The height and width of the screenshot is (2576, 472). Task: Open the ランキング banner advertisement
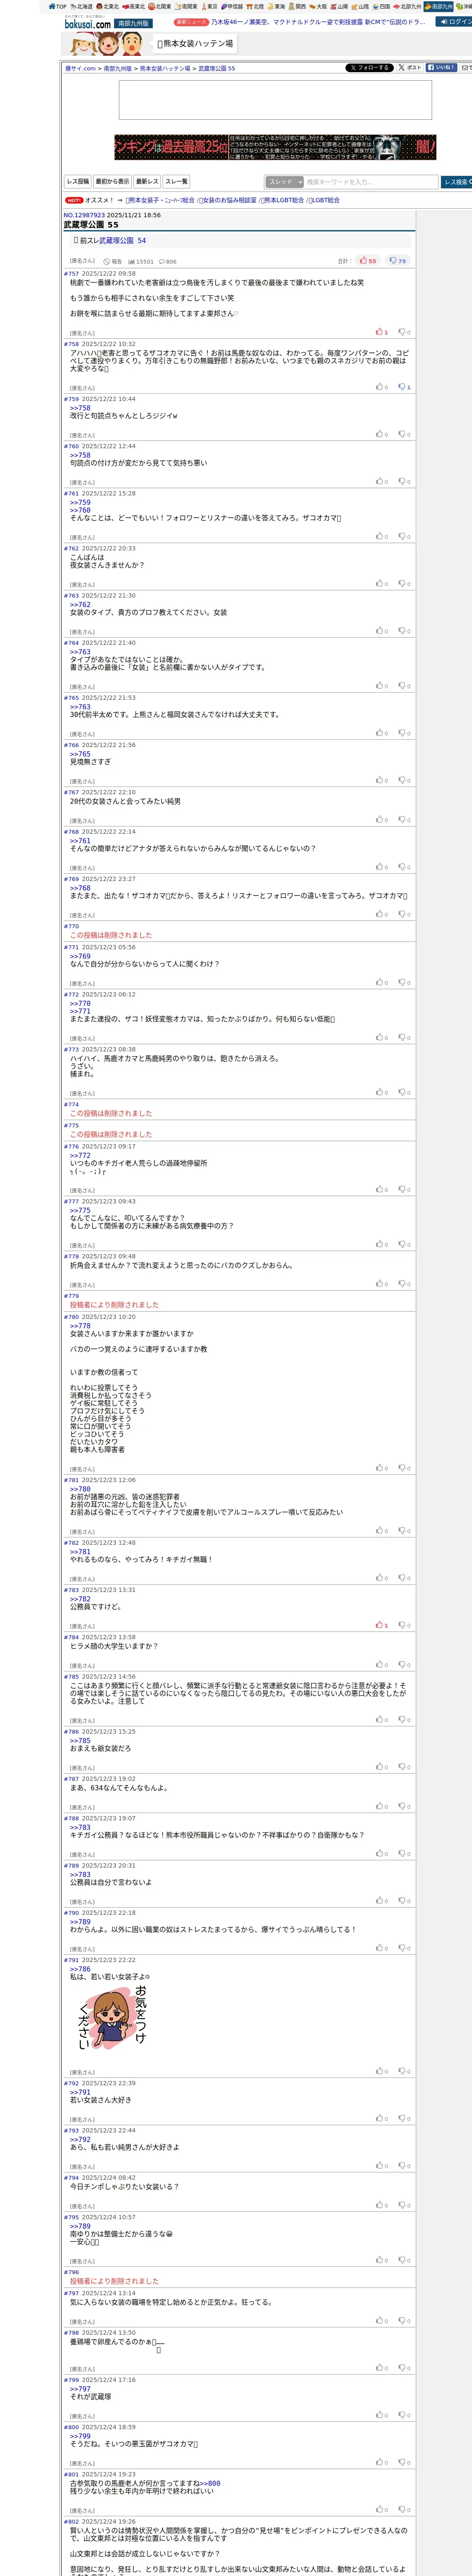(x=275, y=147)
